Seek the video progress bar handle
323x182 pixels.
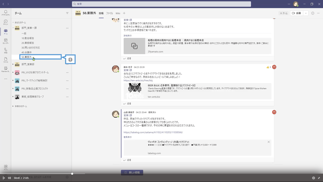pos(72,174)
